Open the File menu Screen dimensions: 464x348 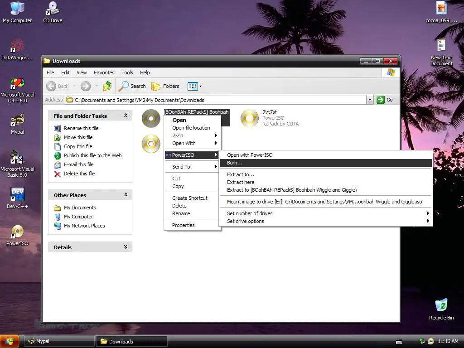point(50,72)
